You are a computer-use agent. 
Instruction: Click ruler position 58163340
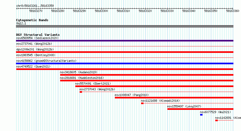[189, 11]
